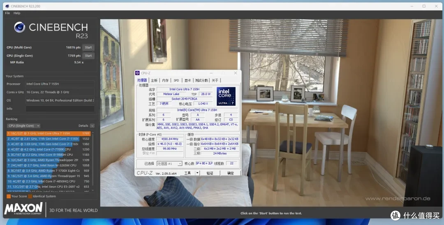
Task: Select ranking row 4C/8T @ 2.81 GHz i7-1165
Action: point(49,139)
